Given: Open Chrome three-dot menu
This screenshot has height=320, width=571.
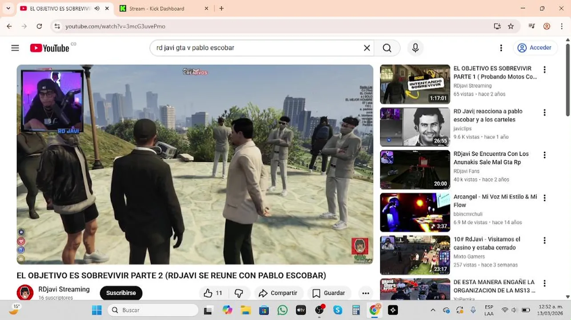Looking at the screenshot, I should 561,26.
